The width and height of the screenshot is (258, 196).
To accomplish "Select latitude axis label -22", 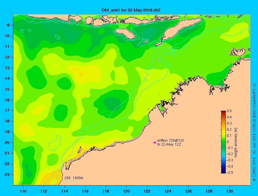I will tap(6, 164).
